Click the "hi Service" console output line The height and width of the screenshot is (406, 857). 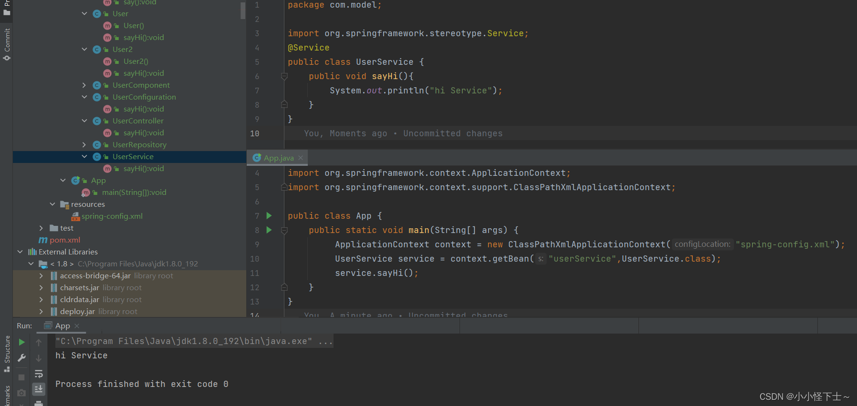(x=82, y=355)
